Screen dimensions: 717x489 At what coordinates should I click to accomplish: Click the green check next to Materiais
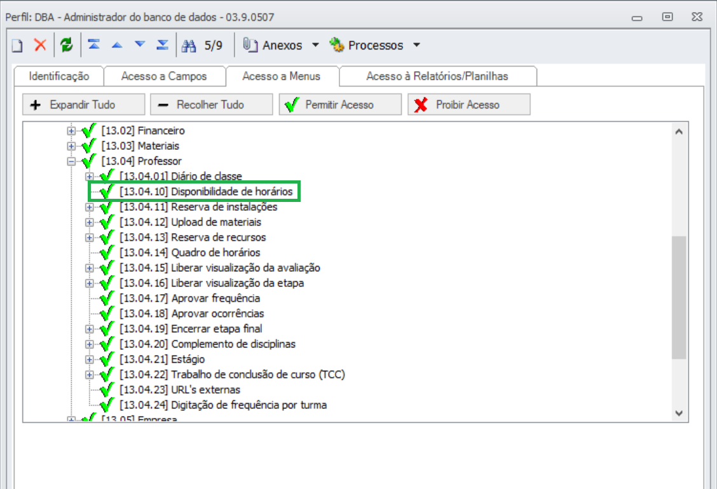pos(89,146)
